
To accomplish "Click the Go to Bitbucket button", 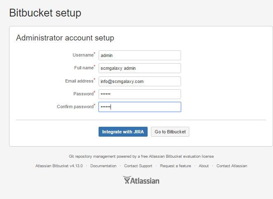I will tap(170, 132).
